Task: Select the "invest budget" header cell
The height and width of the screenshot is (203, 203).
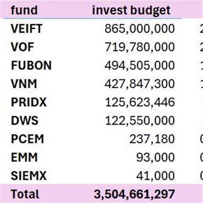Action: (131, 10)
